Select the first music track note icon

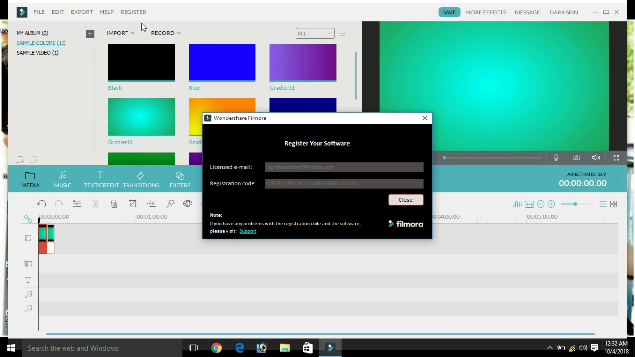click(28, 295)
